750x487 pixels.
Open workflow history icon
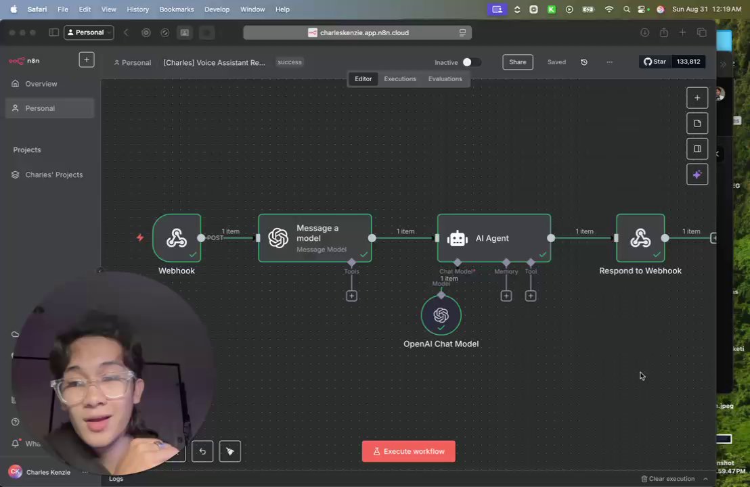584,62
